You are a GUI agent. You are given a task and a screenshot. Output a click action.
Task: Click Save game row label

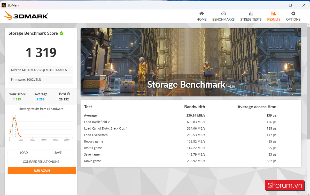[x=92, y=154]
